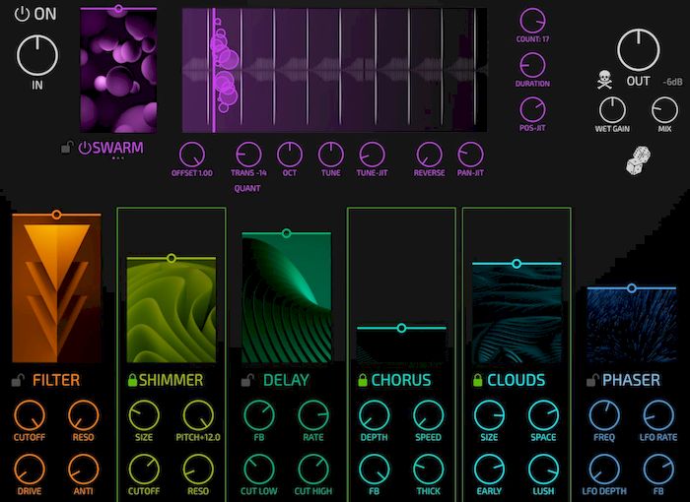690x502 pixels.
Task: Click the FILTER amount slider handle
Action: pos(56,215)
